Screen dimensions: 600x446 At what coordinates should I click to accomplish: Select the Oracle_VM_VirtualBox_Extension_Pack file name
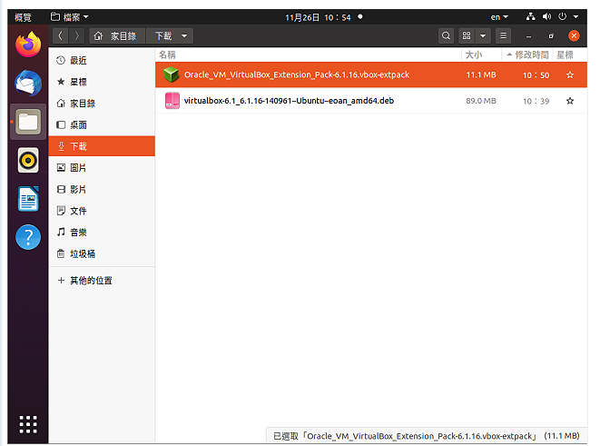[x=297, y=74]
